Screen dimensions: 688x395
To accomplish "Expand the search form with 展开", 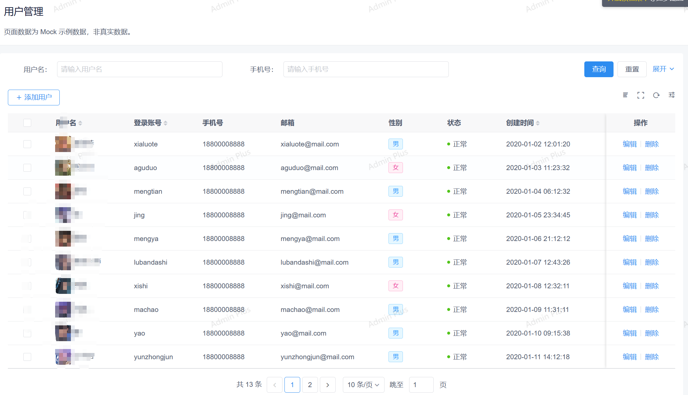I will (x=663, y=69).
